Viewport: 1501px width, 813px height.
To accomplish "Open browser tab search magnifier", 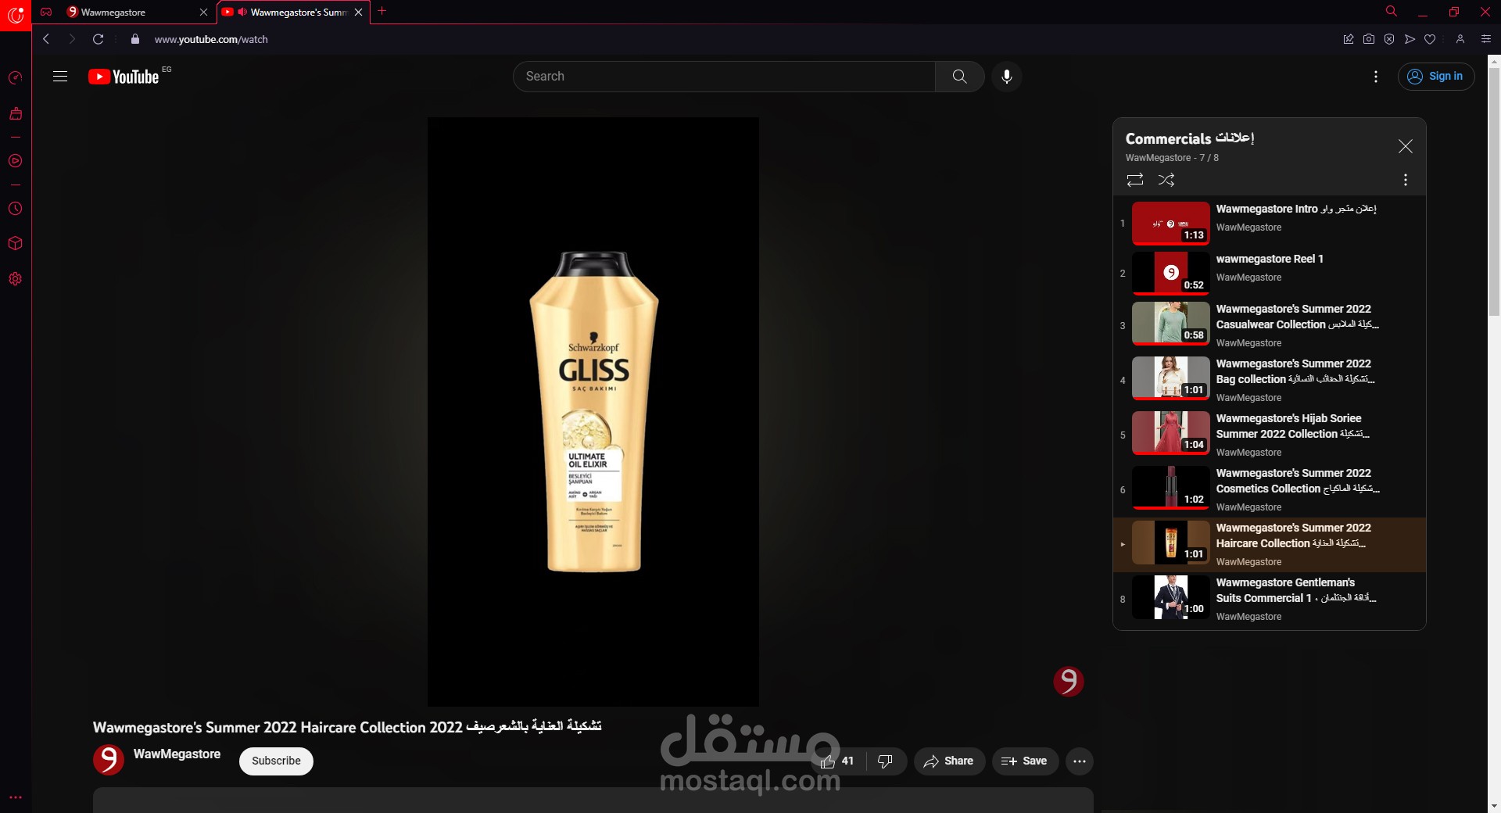I will point(1392,11).
